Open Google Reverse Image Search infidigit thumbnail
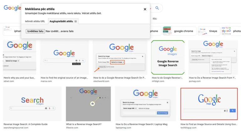This screenshot has height=131, width=241. 168,57
